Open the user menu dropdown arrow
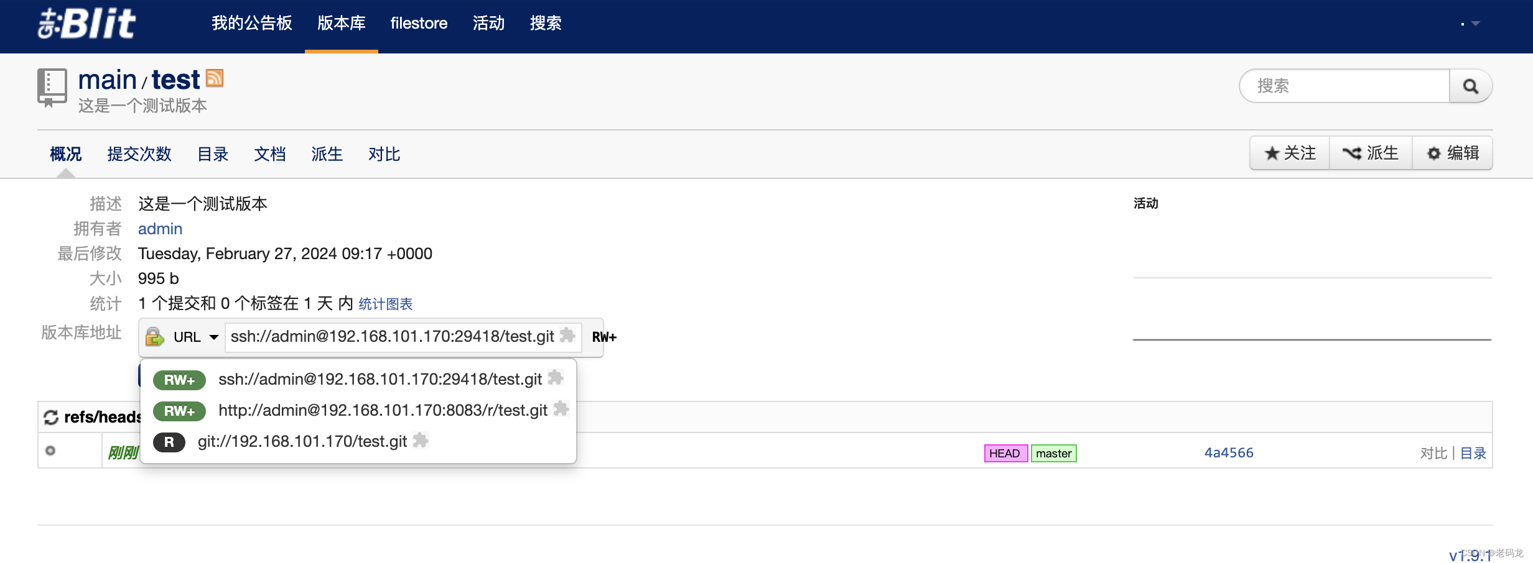Screen dimensions: 1533x563 [x=1475, y=24]
